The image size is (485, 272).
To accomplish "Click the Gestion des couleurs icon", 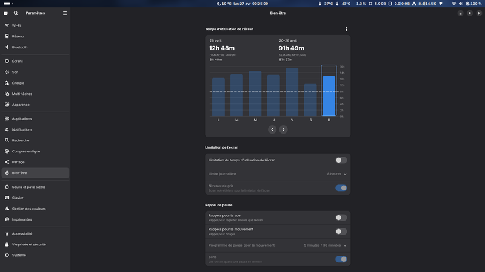I will [7, 209].
